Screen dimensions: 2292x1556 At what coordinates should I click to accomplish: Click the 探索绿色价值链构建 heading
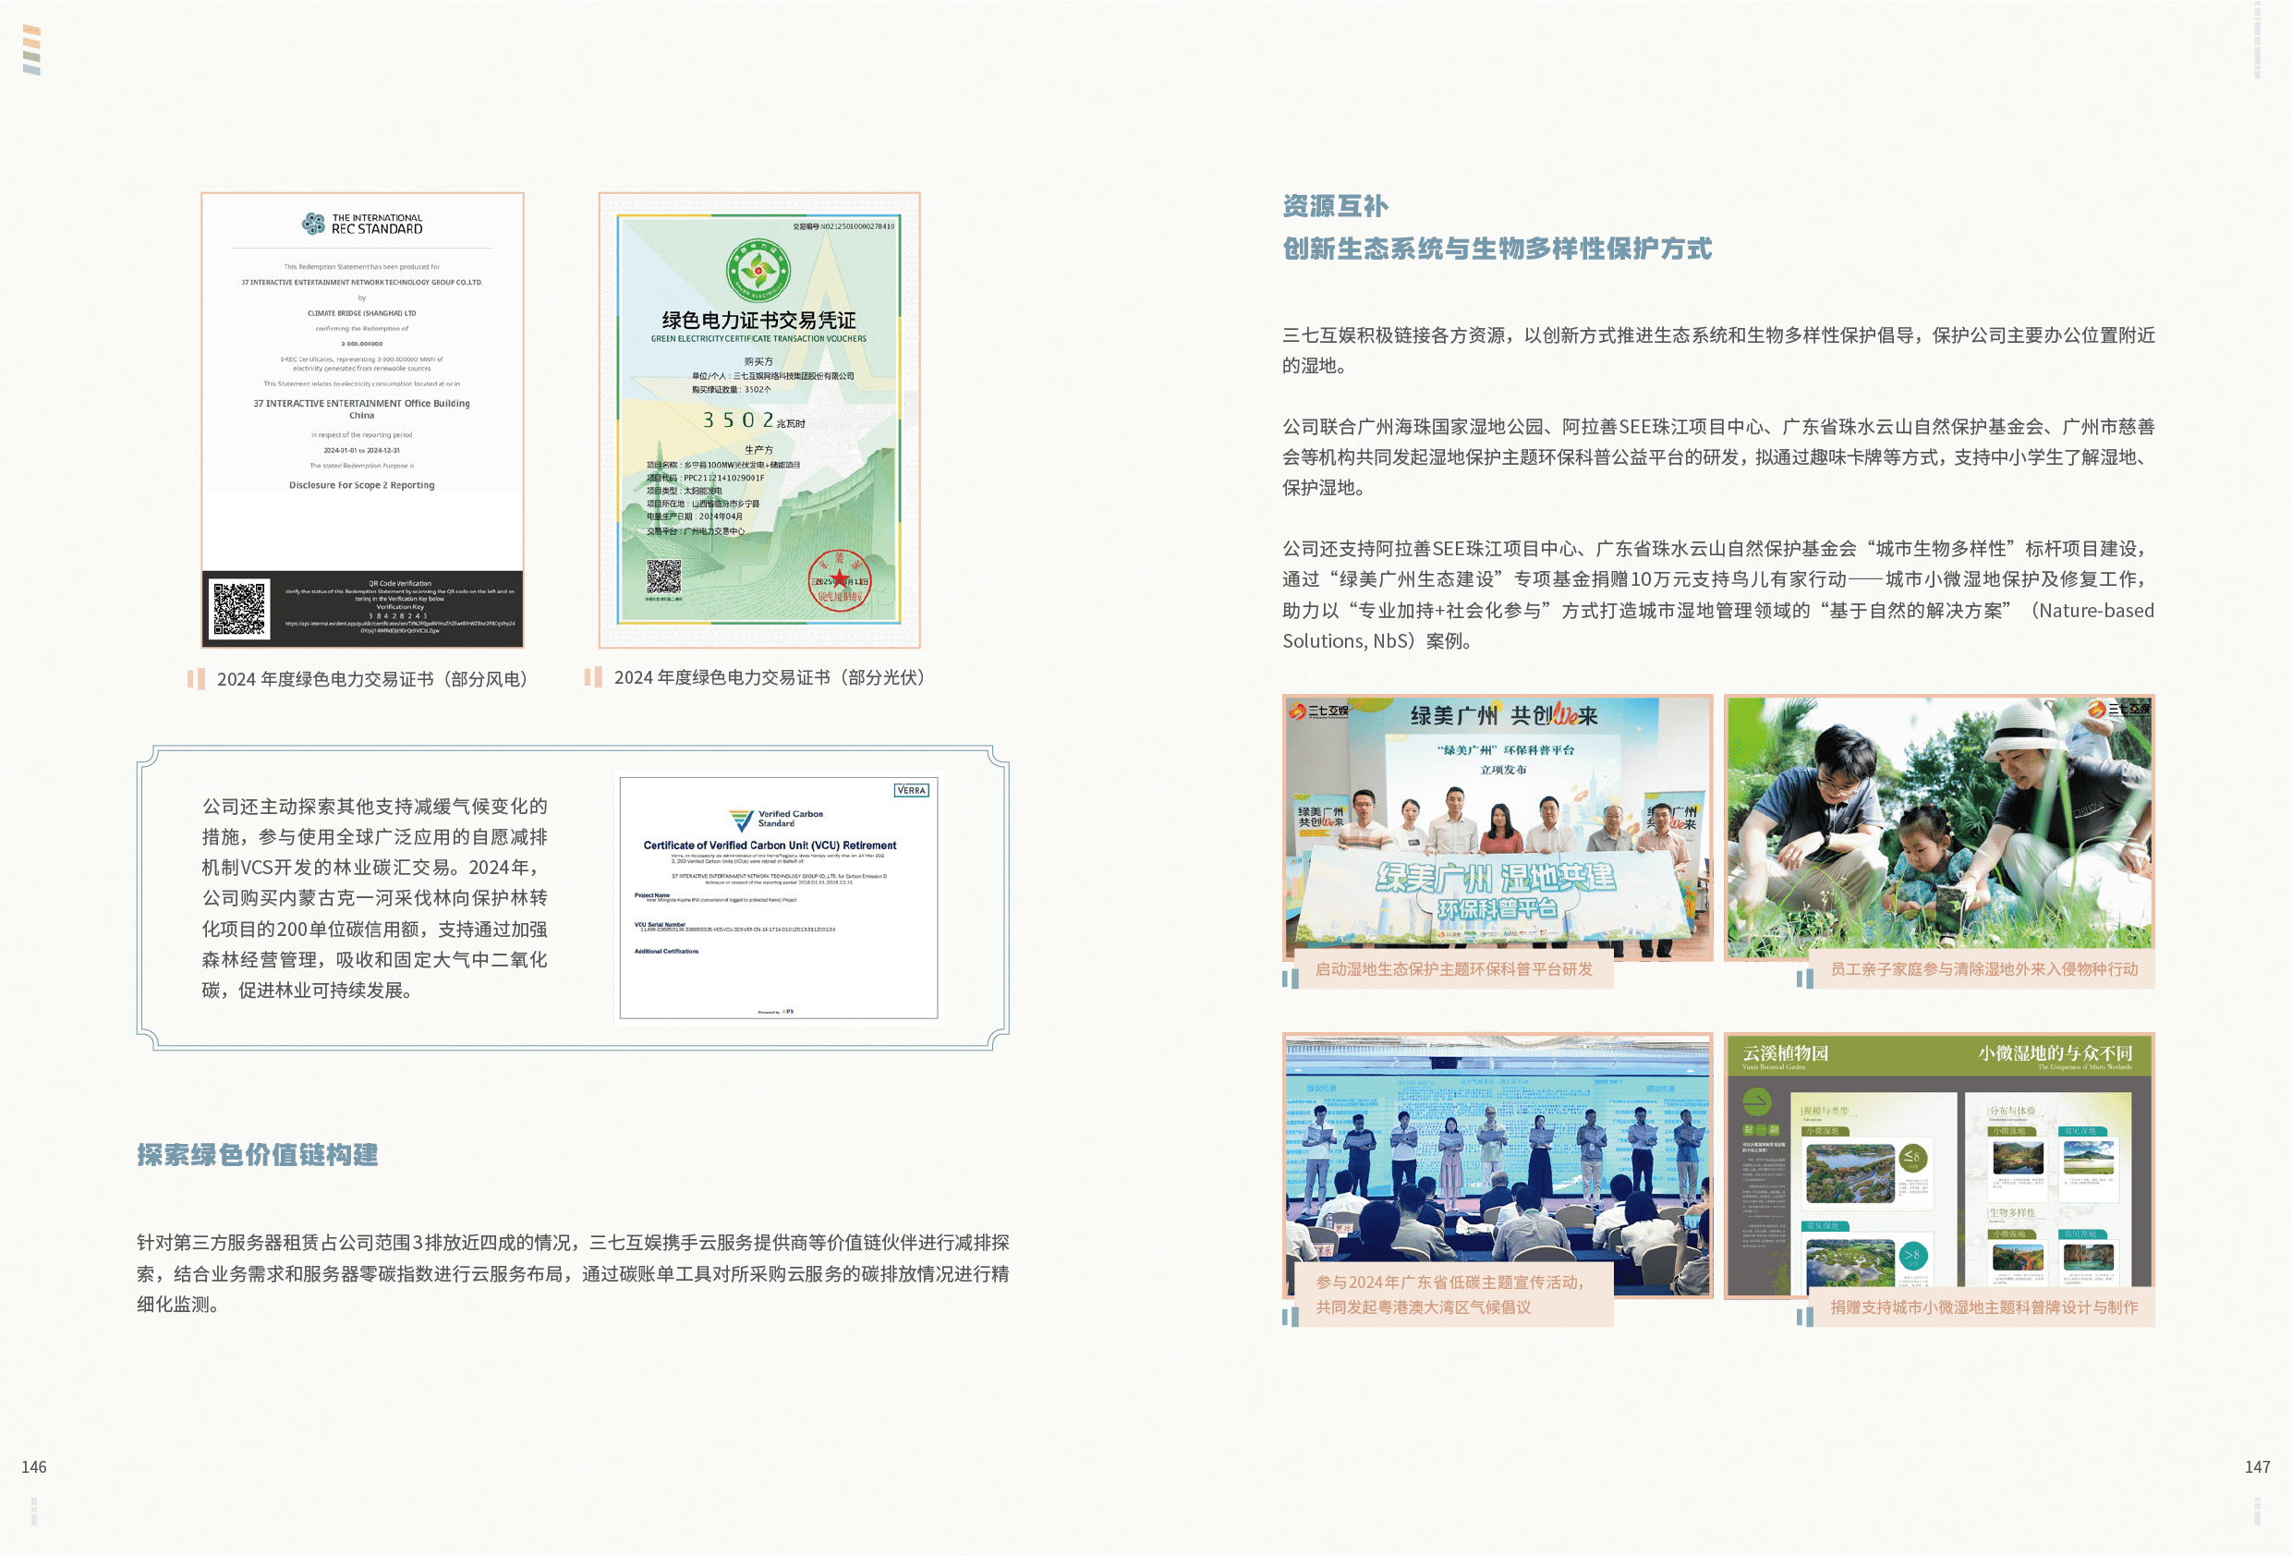coord(258,1154)
